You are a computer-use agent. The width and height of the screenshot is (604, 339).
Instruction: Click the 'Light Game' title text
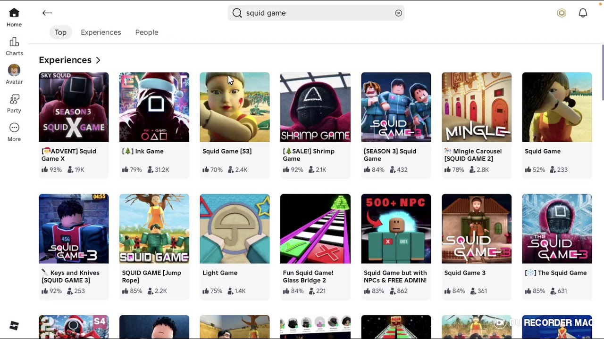[x=220, y=273]
